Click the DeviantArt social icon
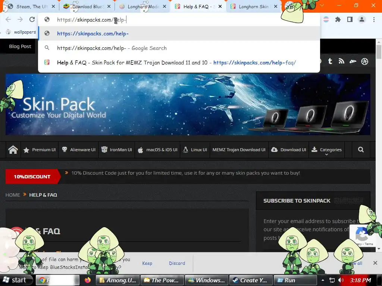 point(353,61)
